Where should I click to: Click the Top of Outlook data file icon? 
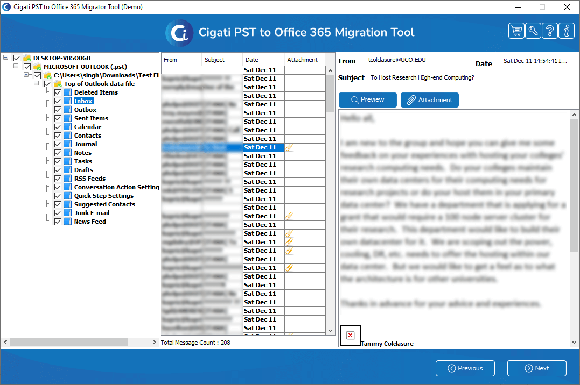click(58, 84)
